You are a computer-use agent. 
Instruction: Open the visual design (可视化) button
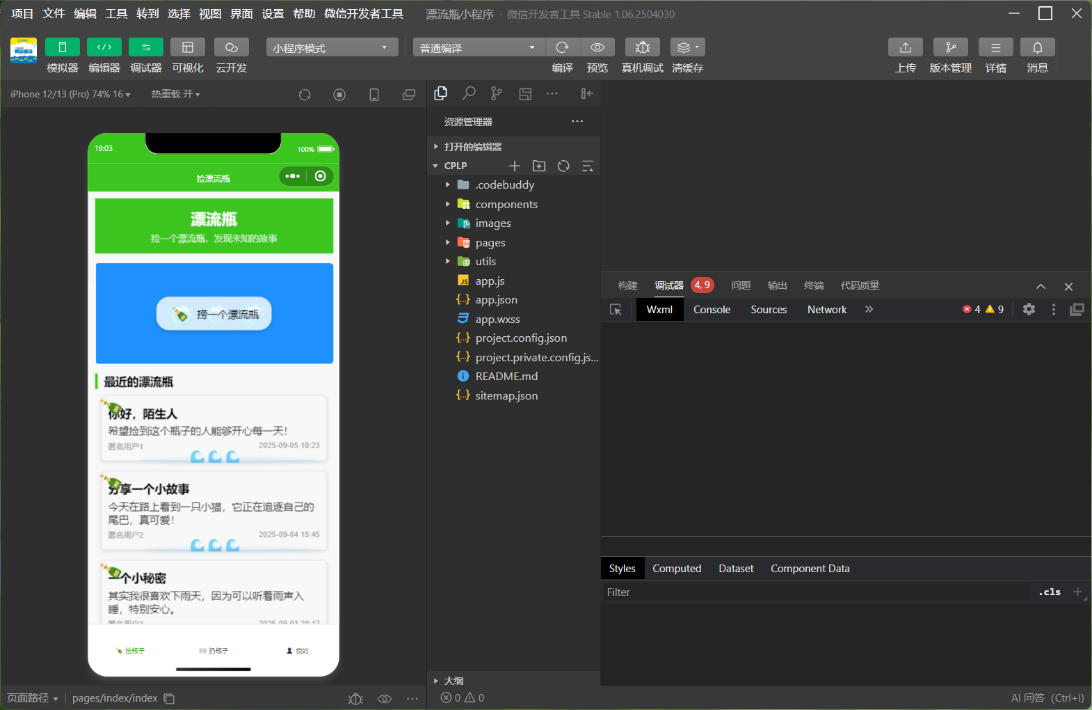point(188,47)
